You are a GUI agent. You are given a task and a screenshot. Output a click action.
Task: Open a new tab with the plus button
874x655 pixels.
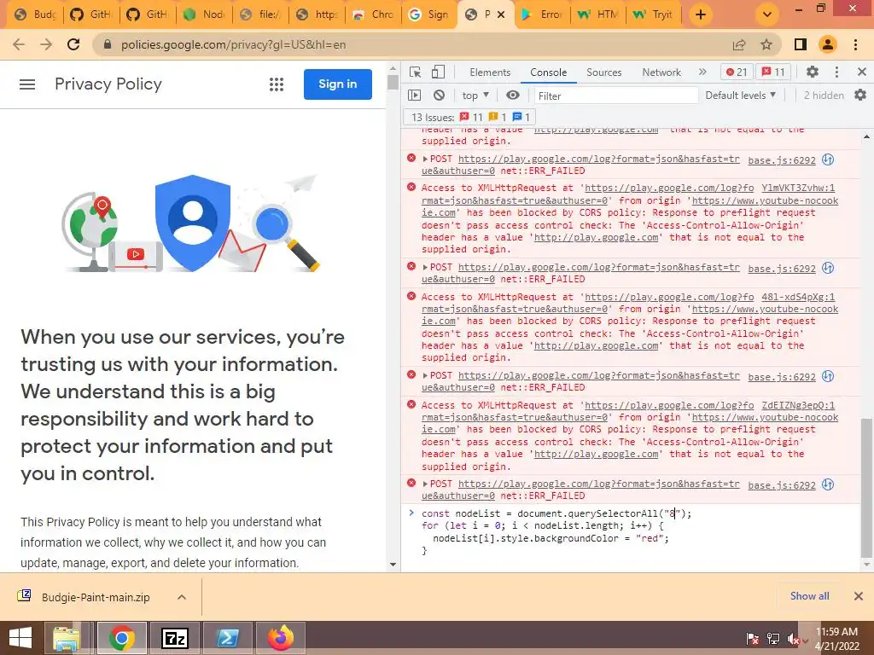click(x=701, y=14)
